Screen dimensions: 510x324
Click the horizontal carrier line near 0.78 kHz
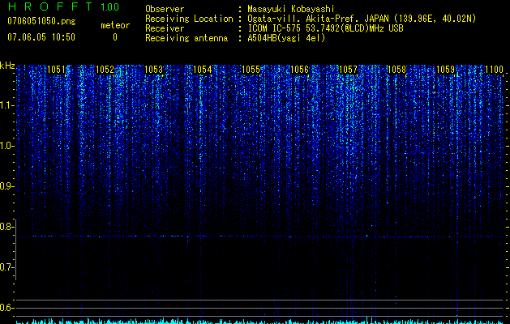tap(259, 237)
